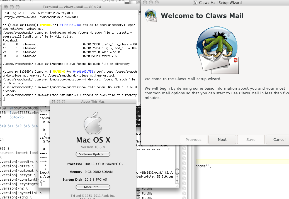Click the timestamp 04:46:43.751 in Terminal

click(x=83, y=72)
